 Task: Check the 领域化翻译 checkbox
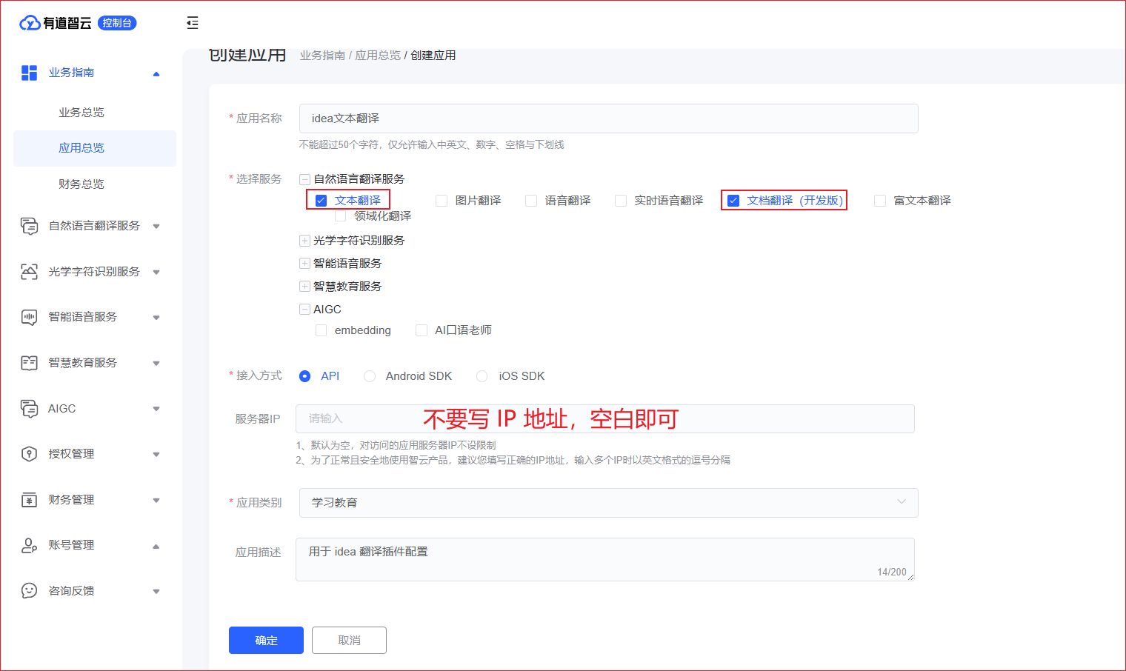point(340,216)
